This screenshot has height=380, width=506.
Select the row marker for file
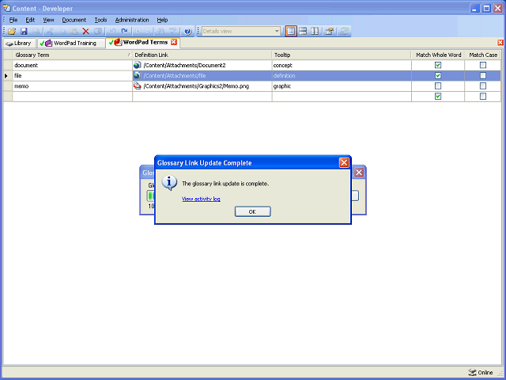coord(8,76)
